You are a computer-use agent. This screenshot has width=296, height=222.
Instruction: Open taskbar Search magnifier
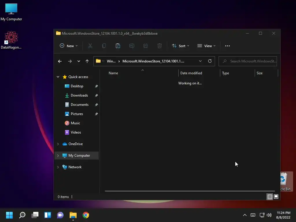(x=22, y=215)
